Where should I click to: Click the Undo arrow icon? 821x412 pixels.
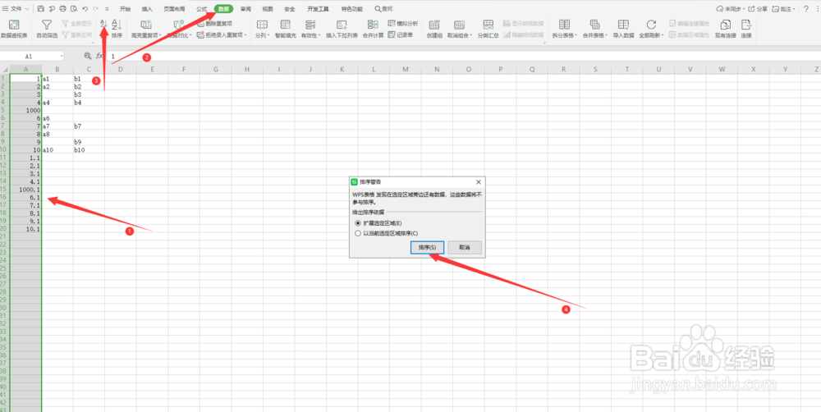[x=85, y=9]
